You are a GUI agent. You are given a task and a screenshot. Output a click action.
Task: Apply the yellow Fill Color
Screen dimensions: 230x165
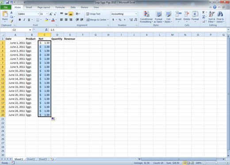tap(46, 20)
